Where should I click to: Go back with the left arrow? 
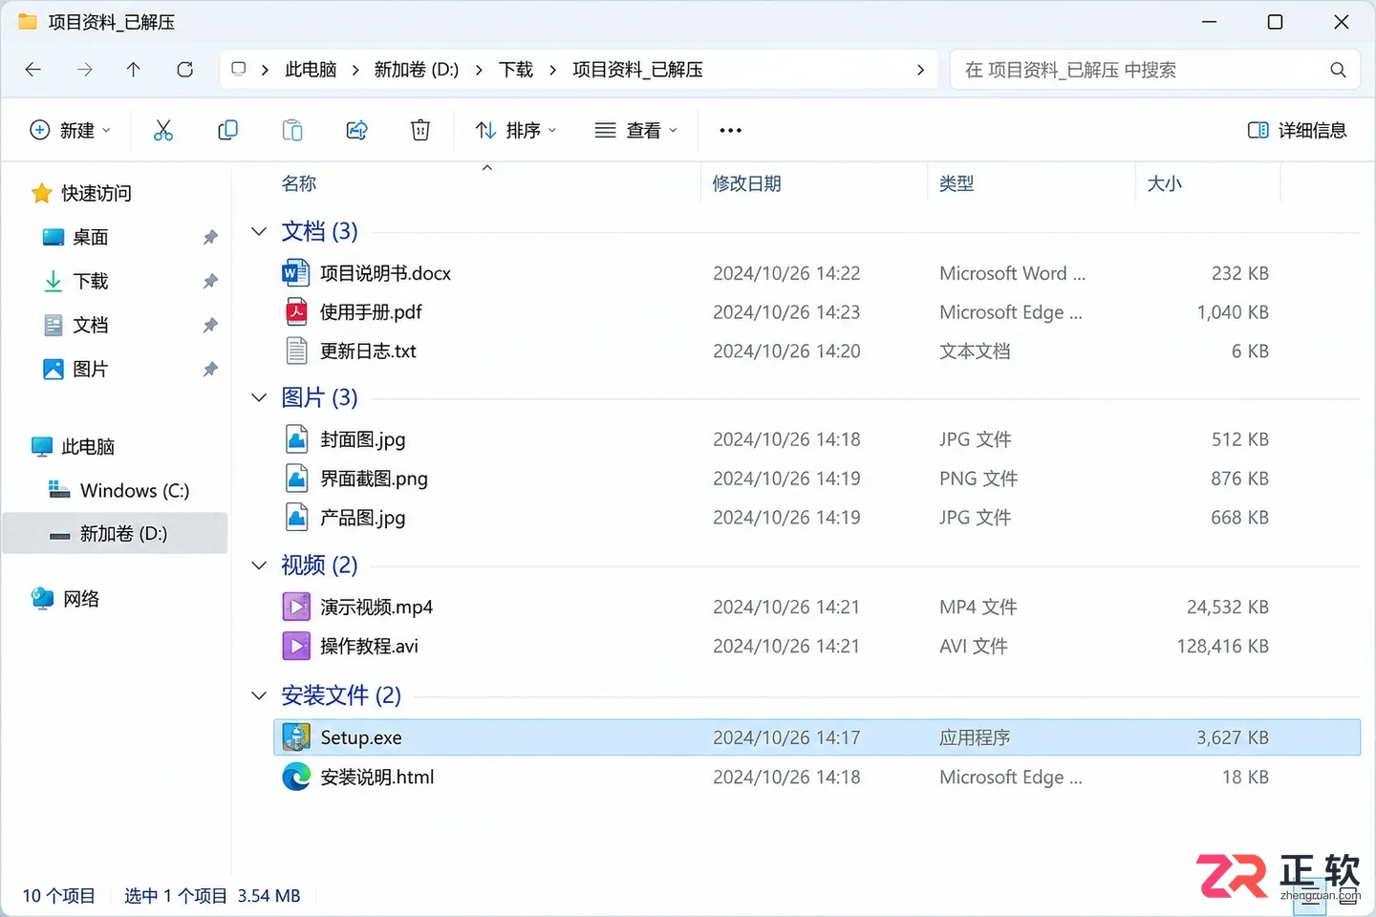coord(33,70)
